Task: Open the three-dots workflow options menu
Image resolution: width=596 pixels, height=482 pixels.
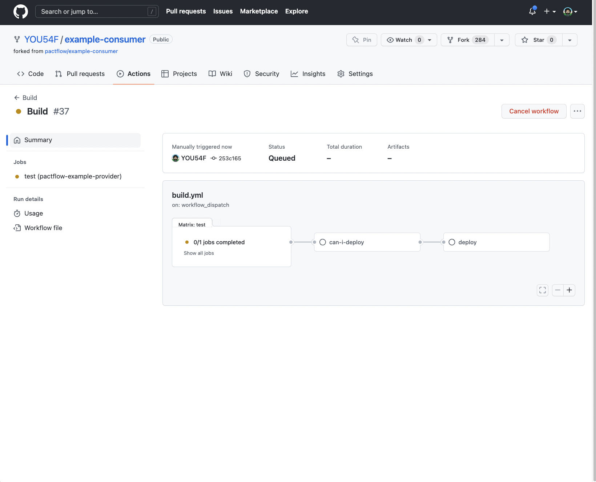Action: [577, 111]
